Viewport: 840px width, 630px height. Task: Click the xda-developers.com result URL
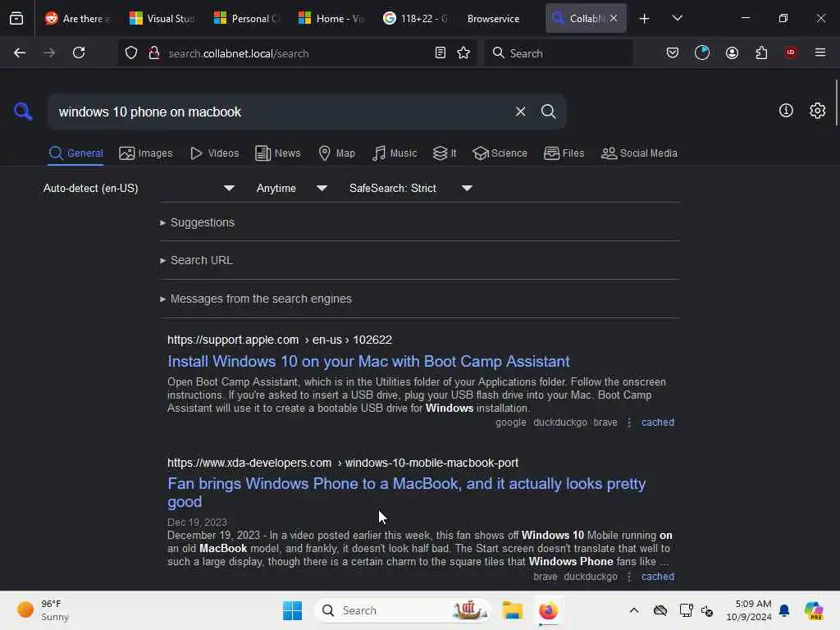(343, 463)
